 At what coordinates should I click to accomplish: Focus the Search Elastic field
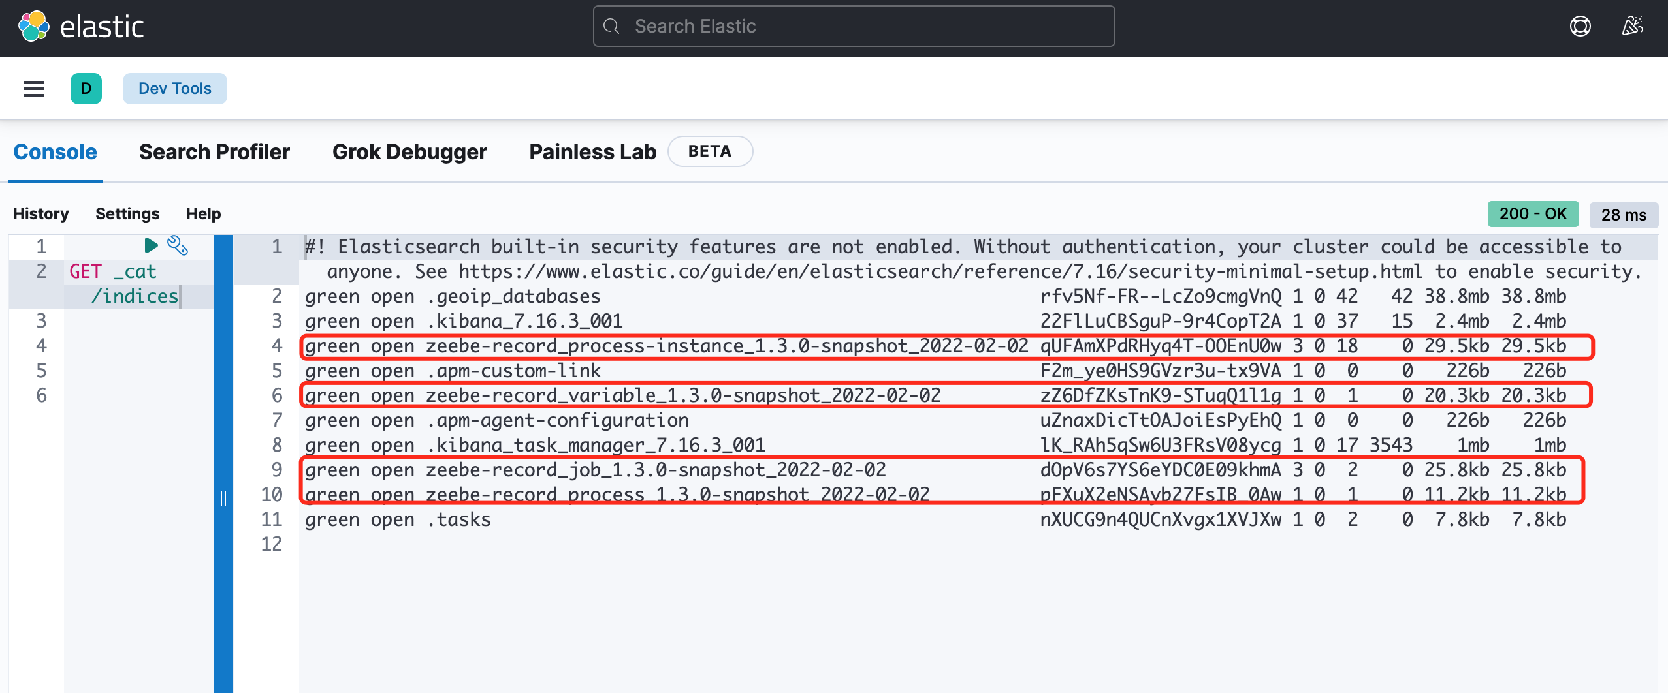pos(854,26)
